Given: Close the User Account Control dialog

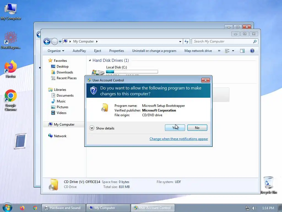Looking at the screenshot, I should 205,80.
